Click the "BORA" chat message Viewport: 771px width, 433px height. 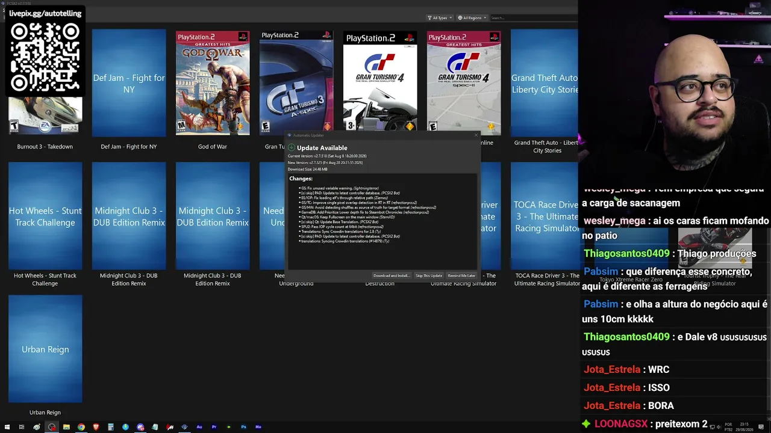(x=661, y=406)
